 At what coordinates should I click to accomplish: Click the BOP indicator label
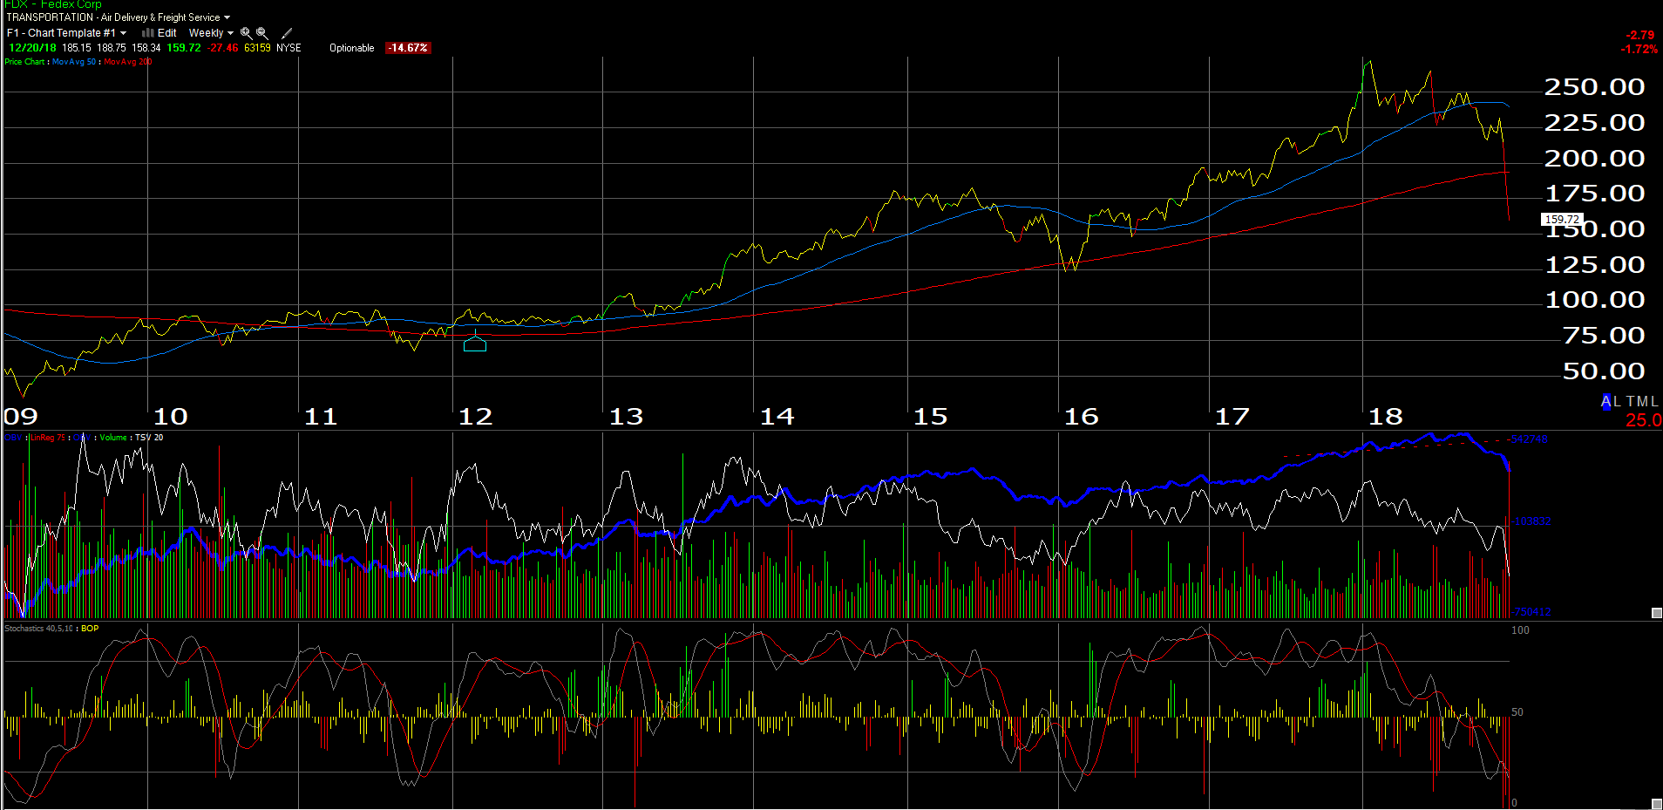pyautogui.click(x=90, y=629)
